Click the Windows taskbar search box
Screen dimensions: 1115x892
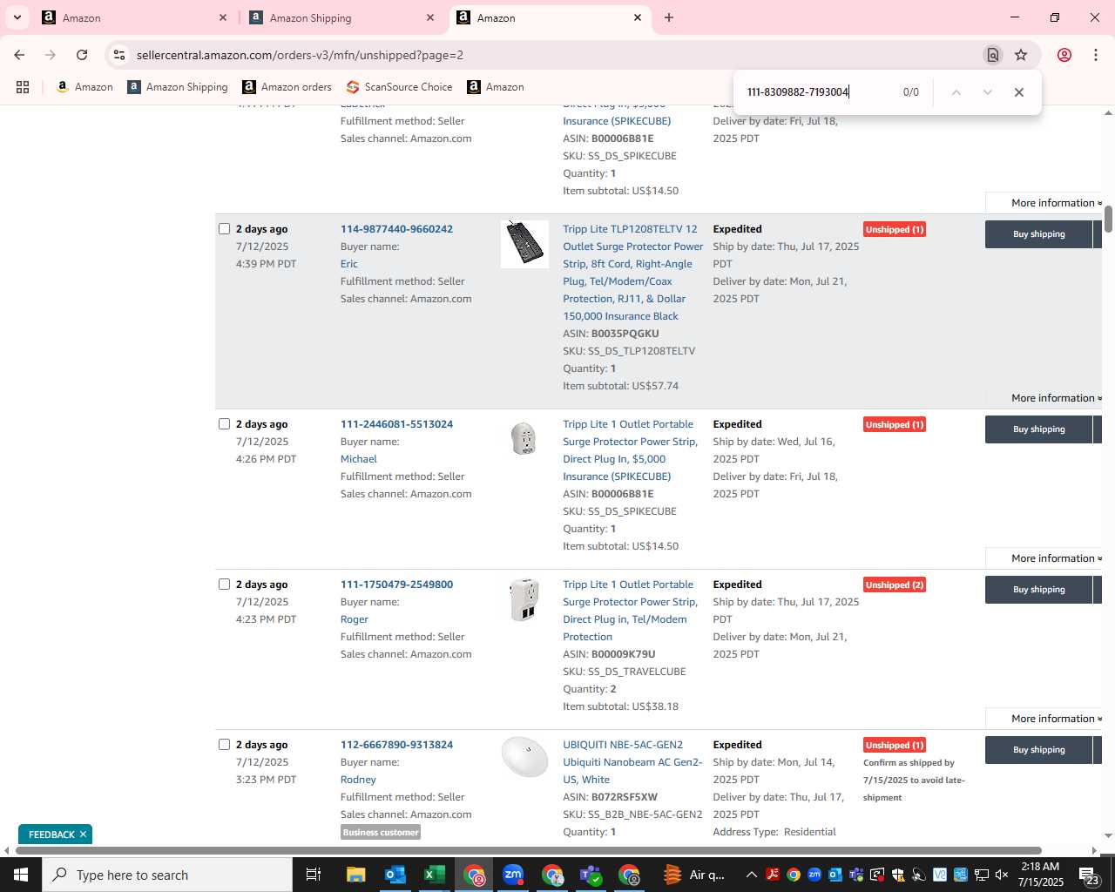pyautogui.click(x=167, y=875)
